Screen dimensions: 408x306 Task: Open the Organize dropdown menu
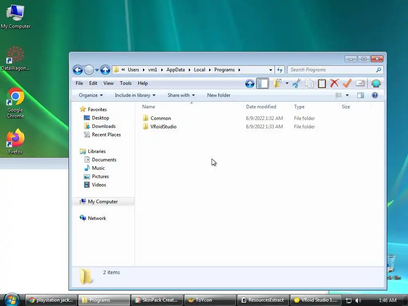pyautogui.click(x=91, y=95)
